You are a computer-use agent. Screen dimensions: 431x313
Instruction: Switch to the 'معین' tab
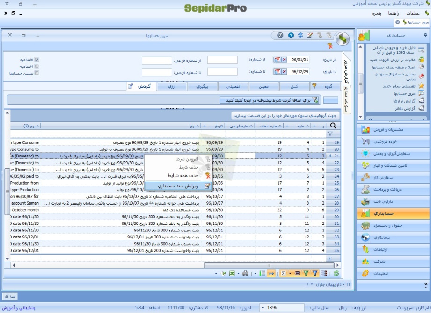263,86
